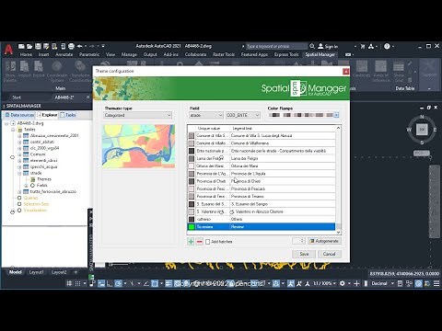Image resolution: width=442 pixels, height=331 pixels.
Task: Click the Open folder icon in quick access toolbar
Action: click(x=29, y=46)
